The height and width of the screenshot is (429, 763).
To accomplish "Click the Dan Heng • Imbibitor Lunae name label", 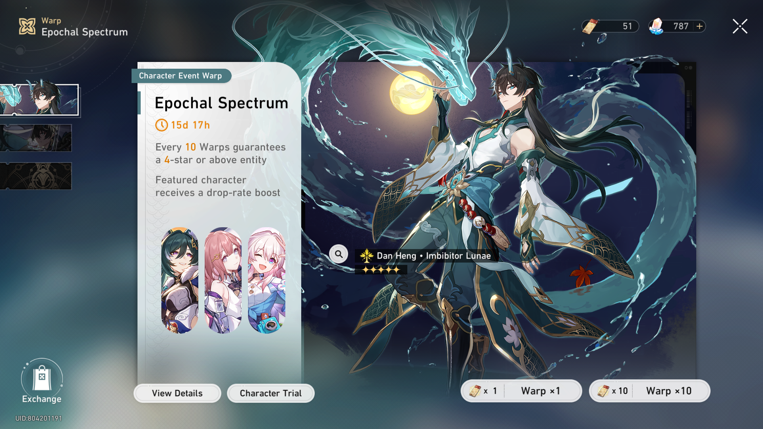I will (x=434, y=256).
